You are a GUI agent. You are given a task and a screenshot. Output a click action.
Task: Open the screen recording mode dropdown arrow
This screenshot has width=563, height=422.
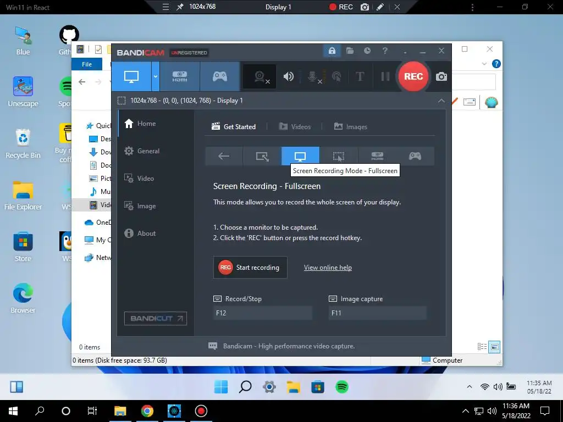(156, 76)
